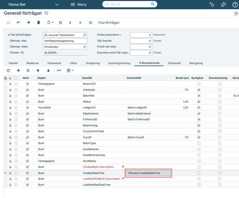Go to the last record
This screenshot has height=198, width=239.
[90, 22]
